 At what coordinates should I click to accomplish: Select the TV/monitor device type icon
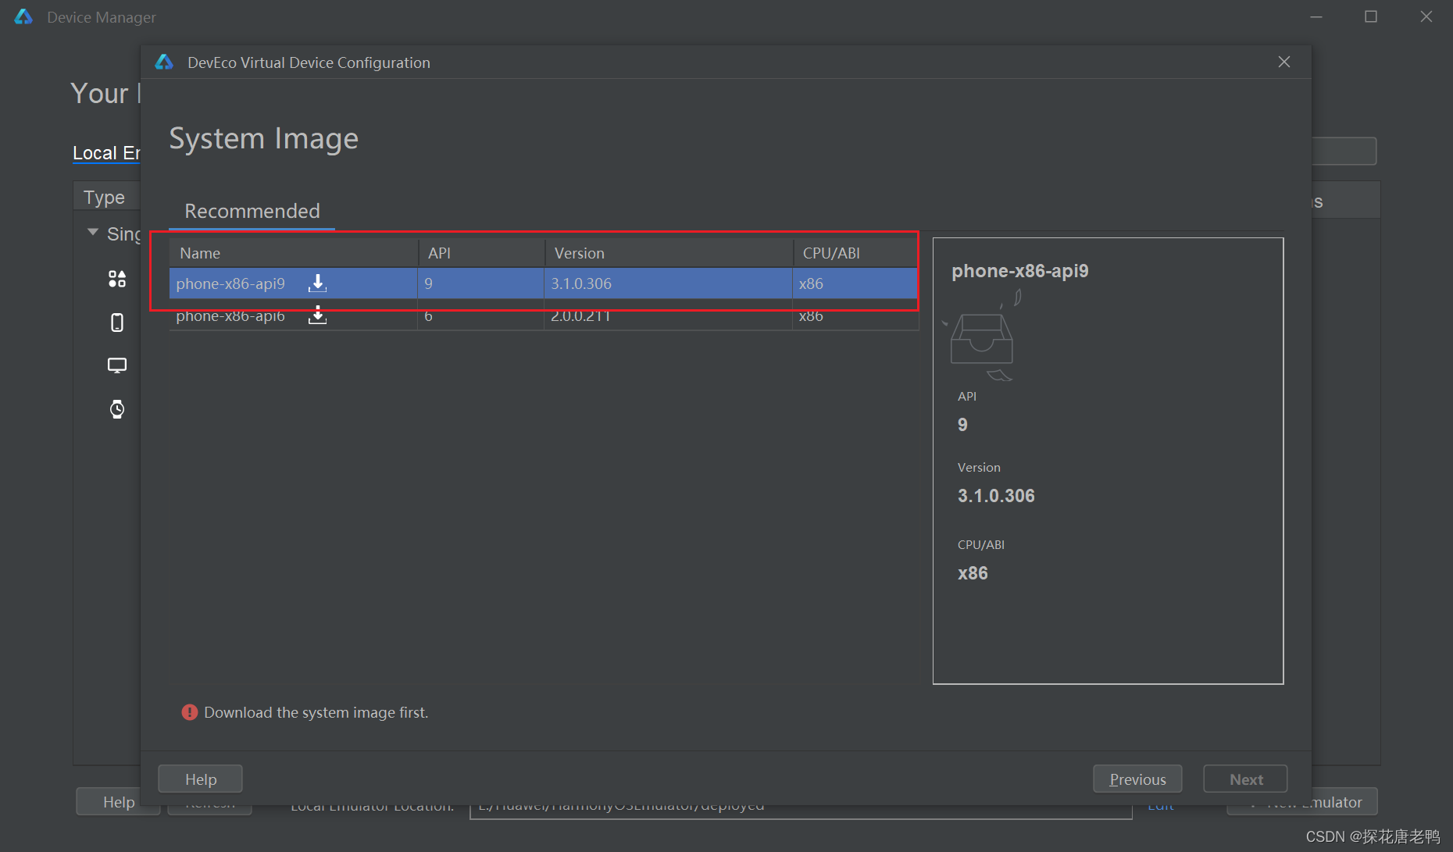coord(117,365)
